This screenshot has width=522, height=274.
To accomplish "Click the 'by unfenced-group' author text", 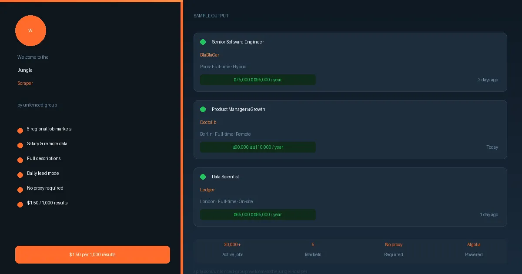I will click(37, 105).
